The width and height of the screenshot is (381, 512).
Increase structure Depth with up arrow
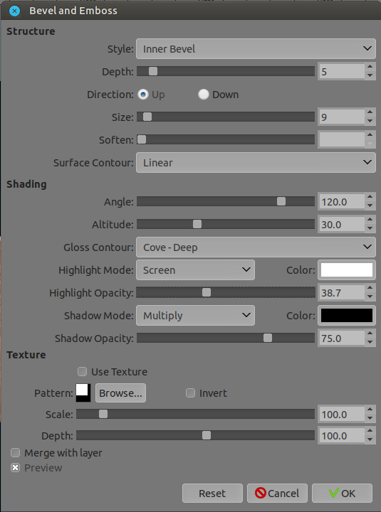click(x=370, y=67)
